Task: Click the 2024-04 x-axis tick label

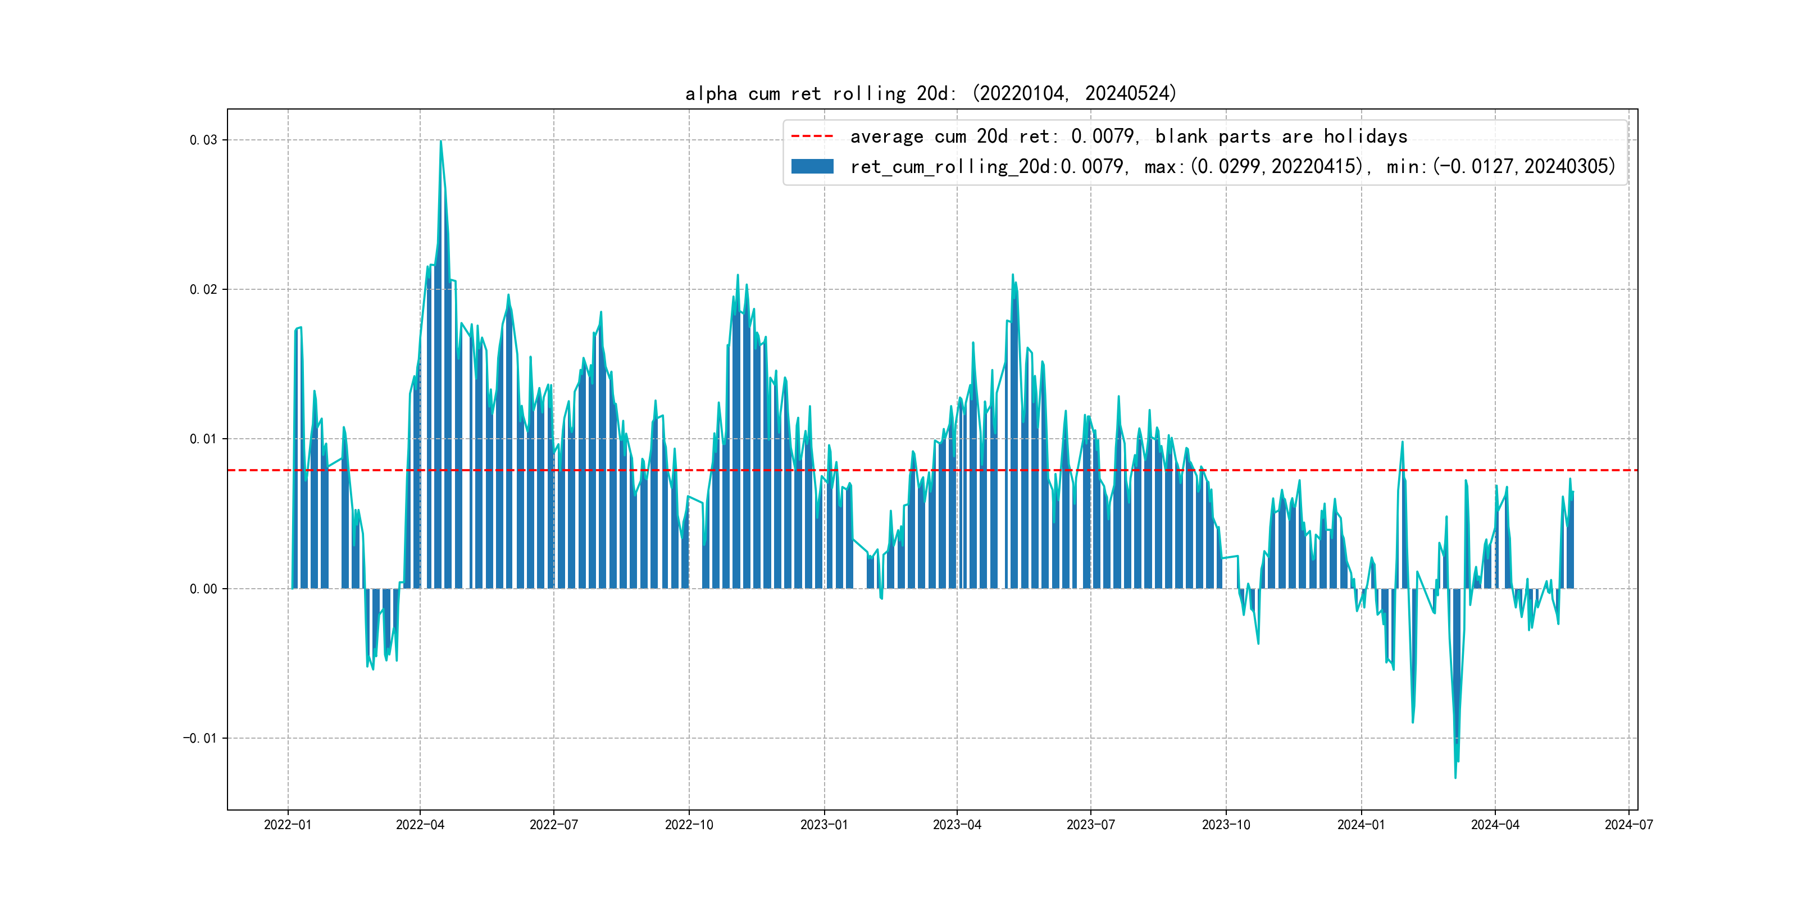Action: tap(1495, 825)
